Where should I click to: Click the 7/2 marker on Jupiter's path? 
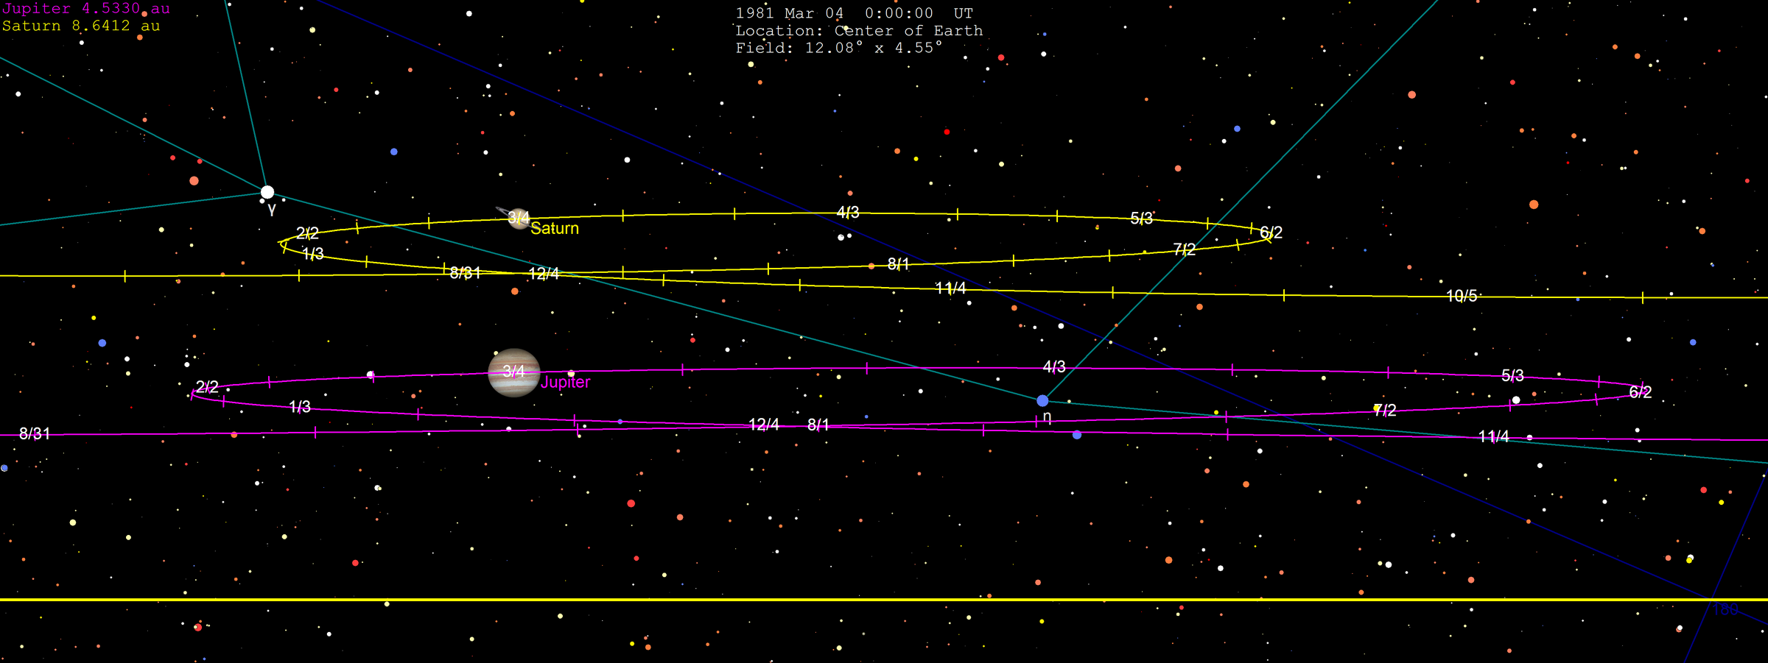pyautogui.click(x=1385, y=410)
